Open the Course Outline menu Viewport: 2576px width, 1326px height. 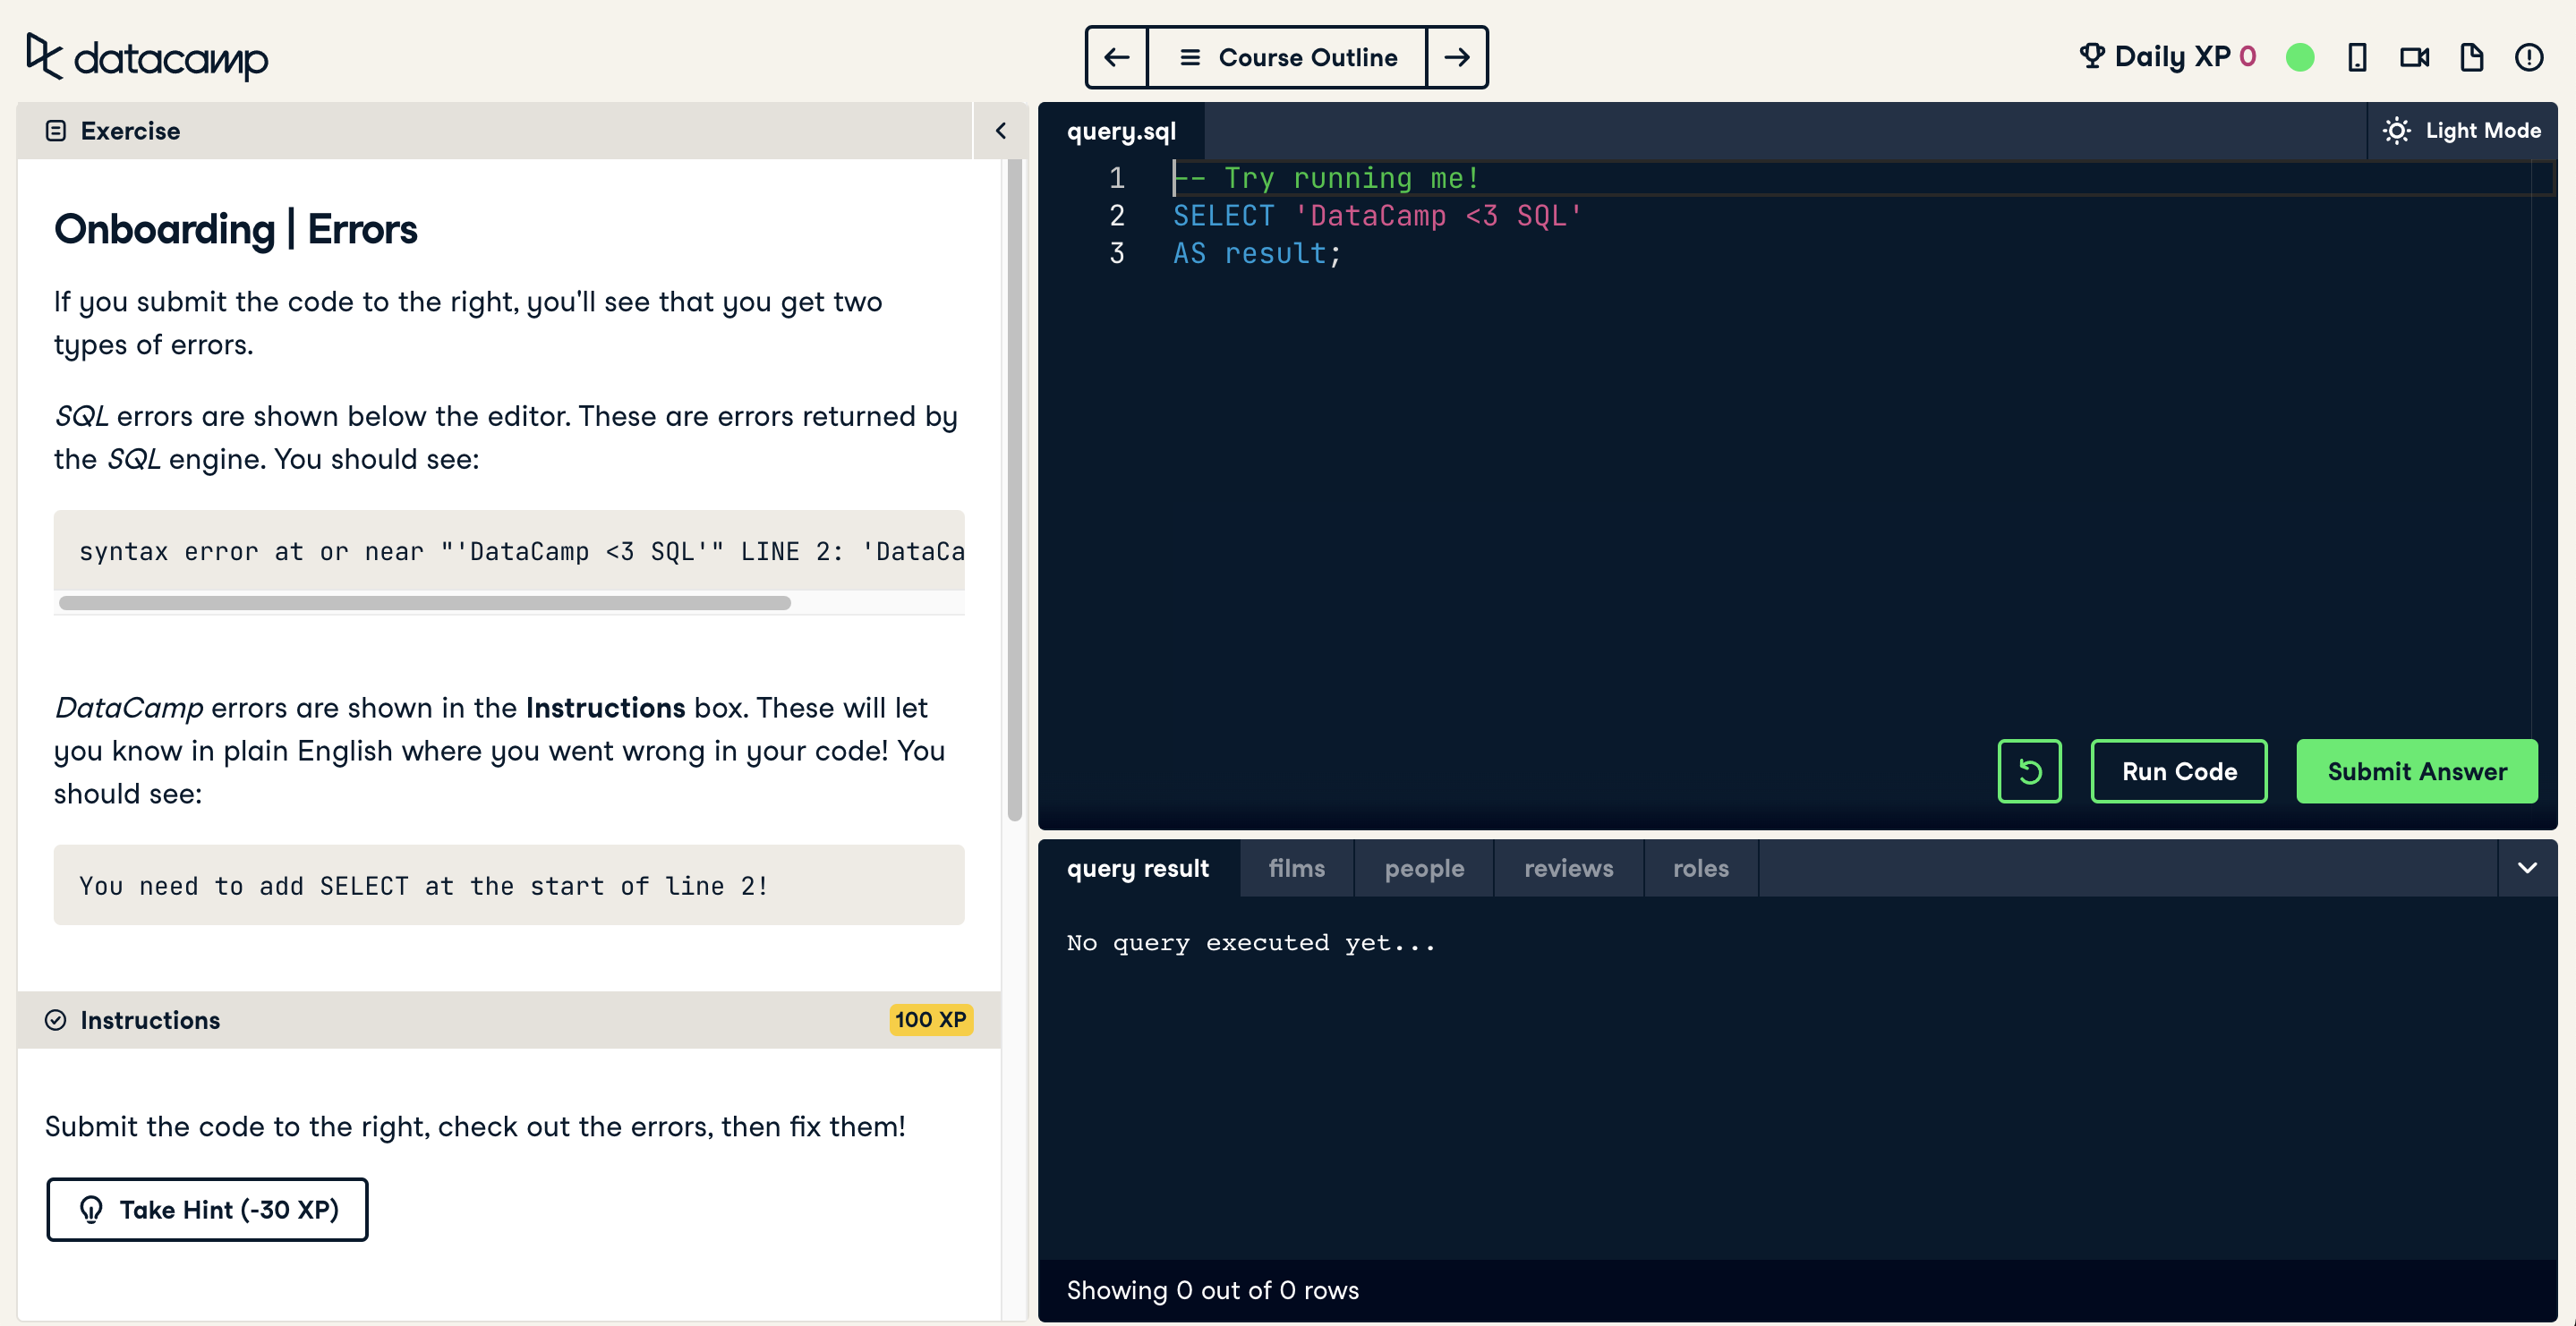(x=1287, y=57)
